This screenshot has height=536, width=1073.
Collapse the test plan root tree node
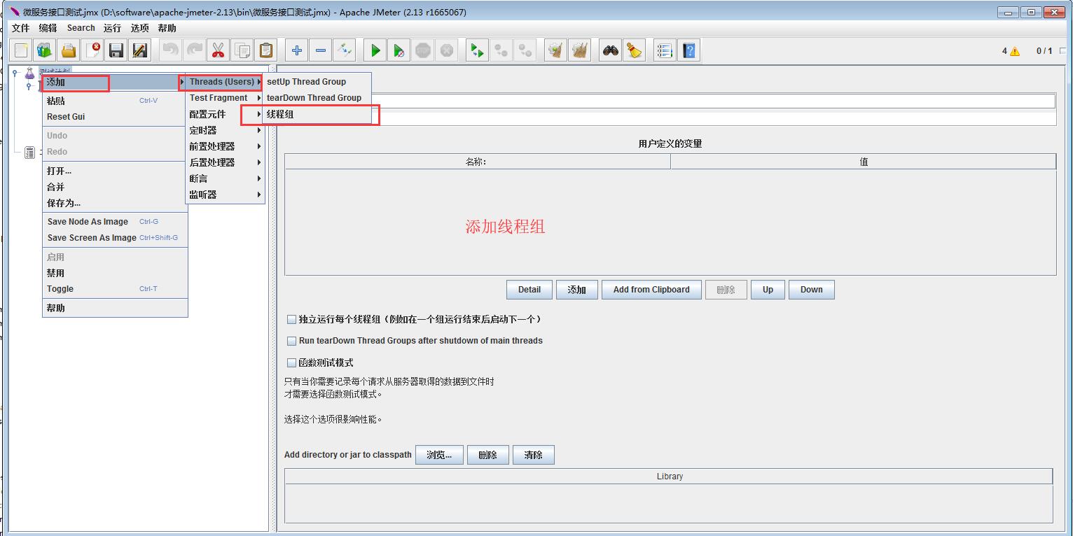pyautogui.click(x=15, y=73)
